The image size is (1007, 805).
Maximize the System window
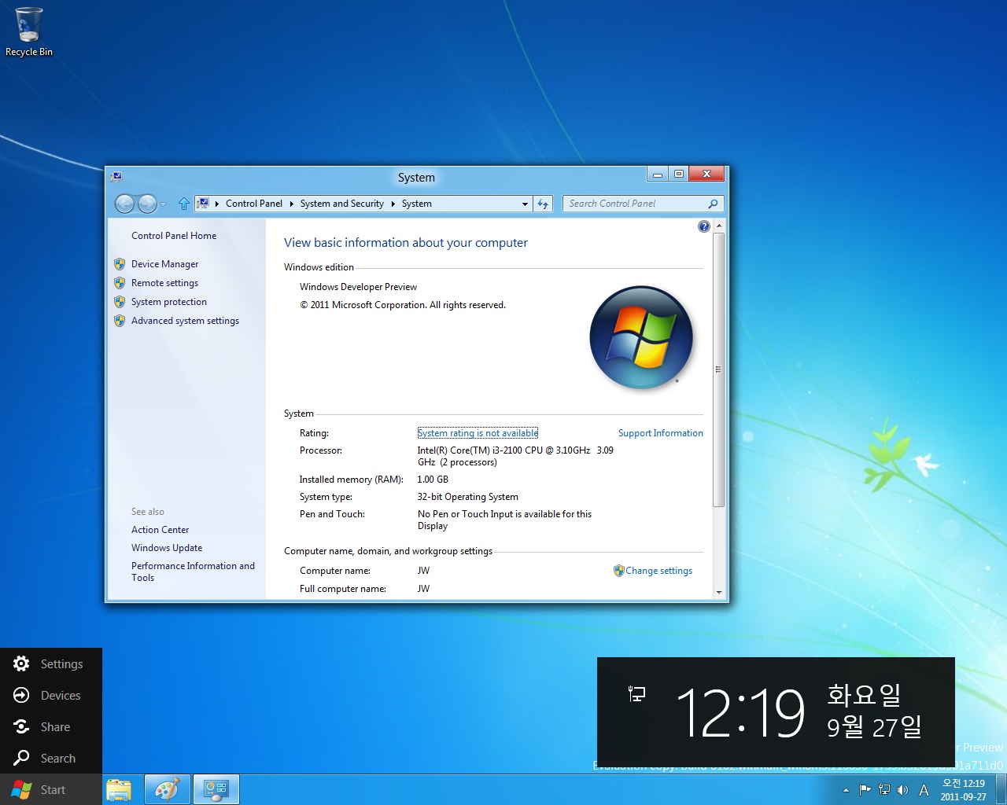678,175
